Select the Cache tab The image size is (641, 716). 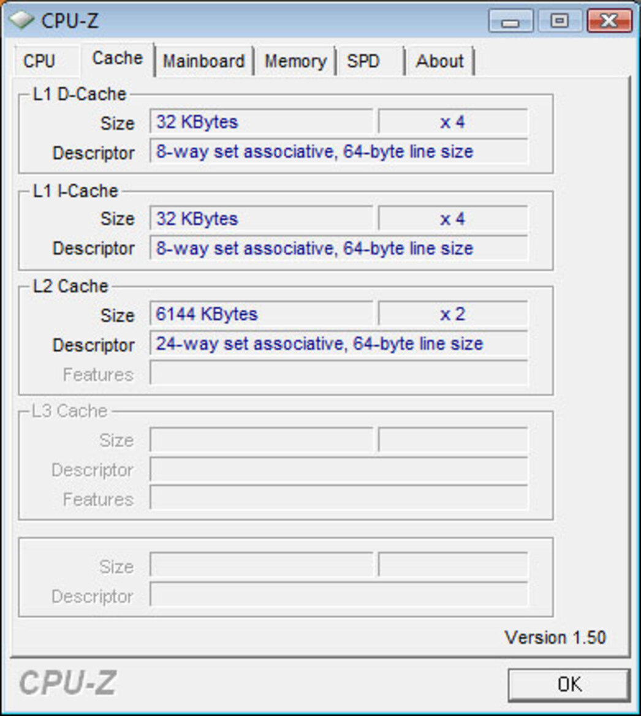(x=118, y=59)
